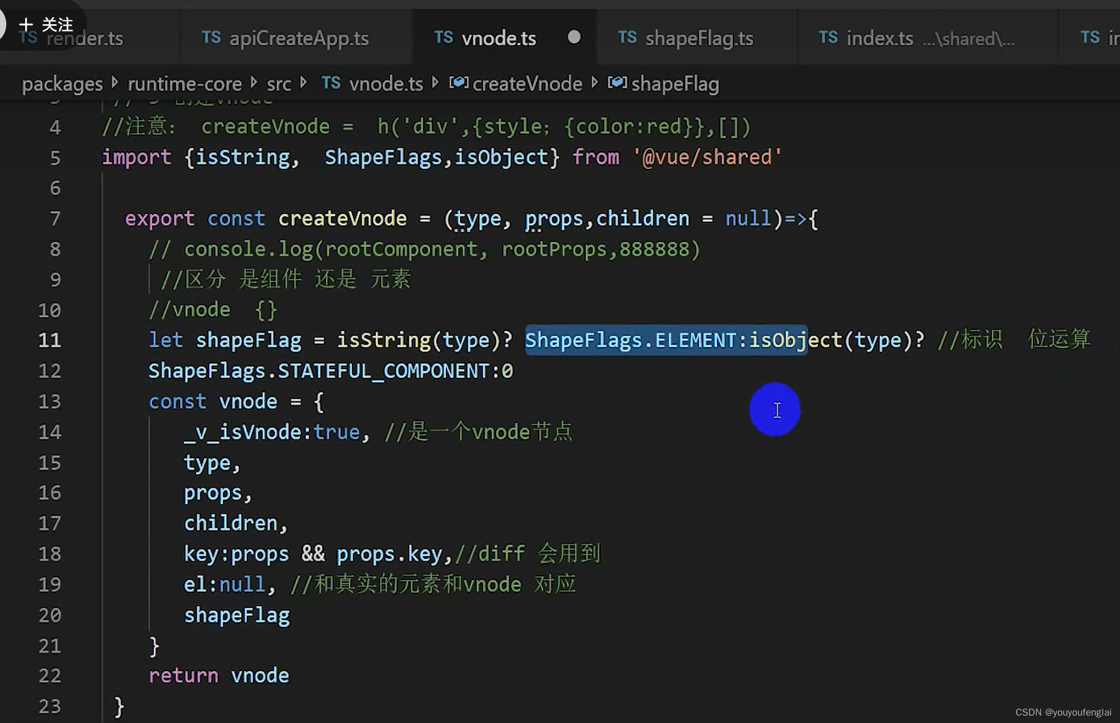Click the '//vnode {}' comment on line 10
1120x723 pixels.
point(213,310)
